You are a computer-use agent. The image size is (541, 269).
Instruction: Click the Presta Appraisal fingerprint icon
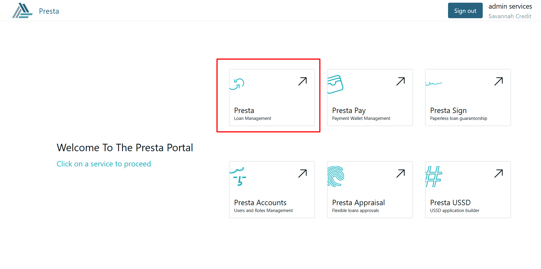(336, 176)
